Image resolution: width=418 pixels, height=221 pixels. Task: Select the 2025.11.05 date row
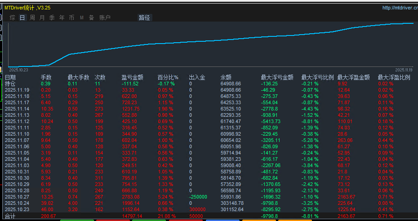pos(17,153)
